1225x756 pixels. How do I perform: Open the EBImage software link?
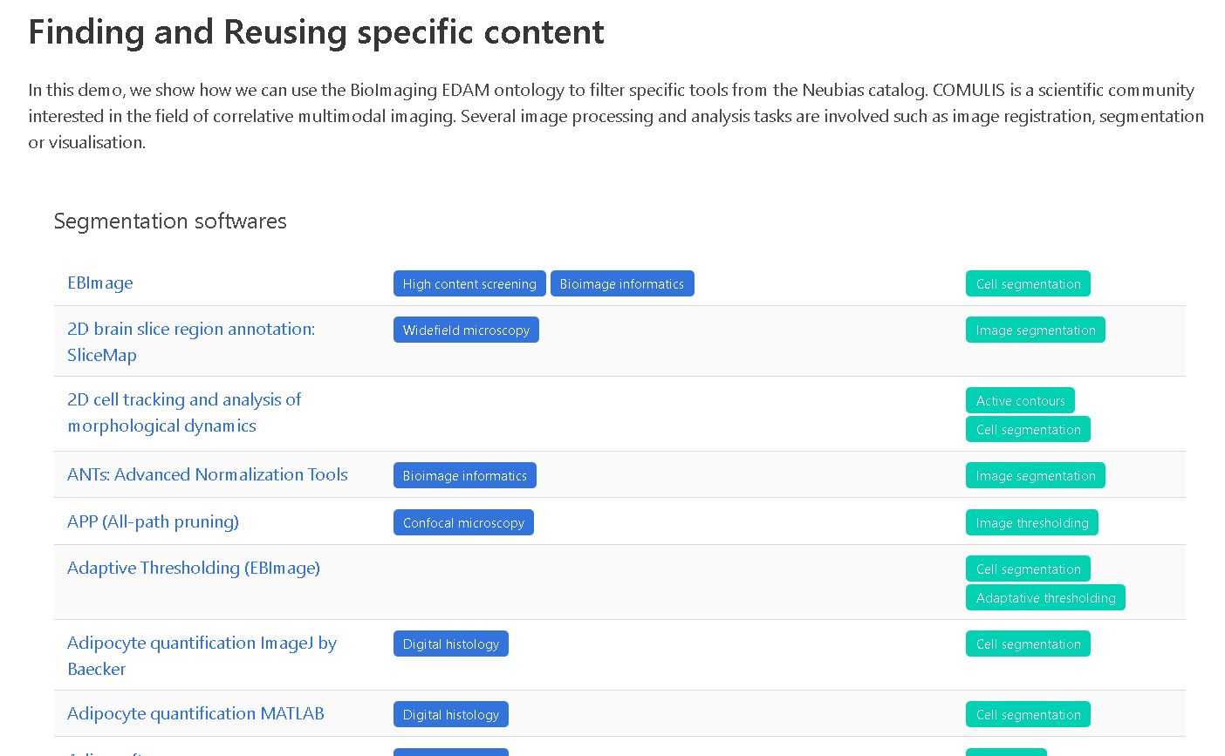pos(100,283)
